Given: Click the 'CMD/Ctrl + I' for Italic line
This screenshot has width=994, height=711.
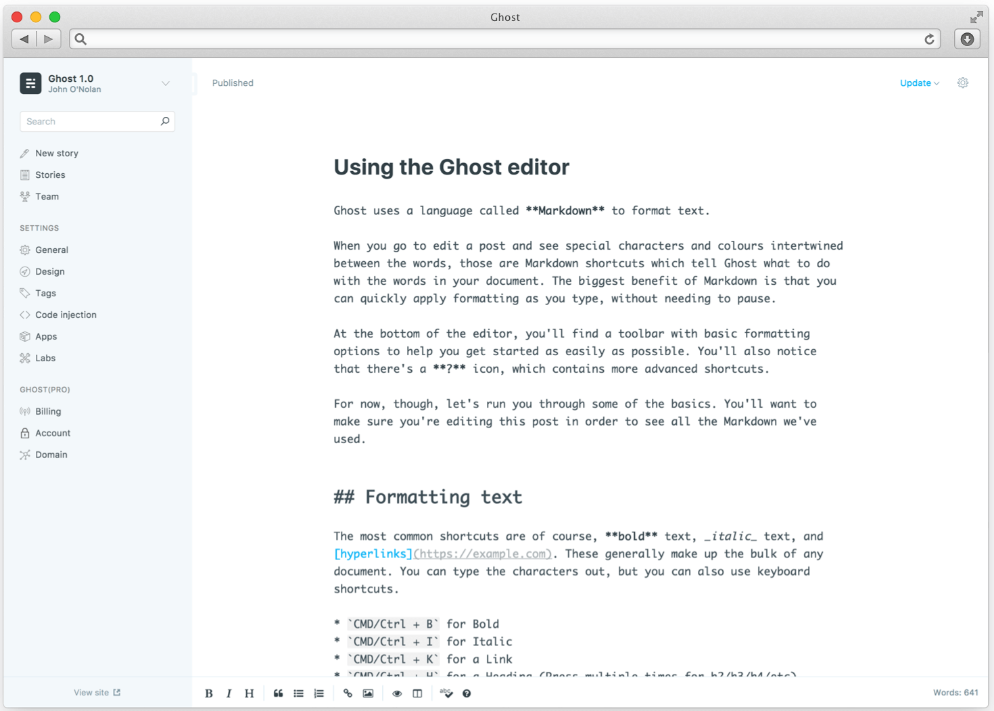Looking at the screenshot, I should click(423, 642).
